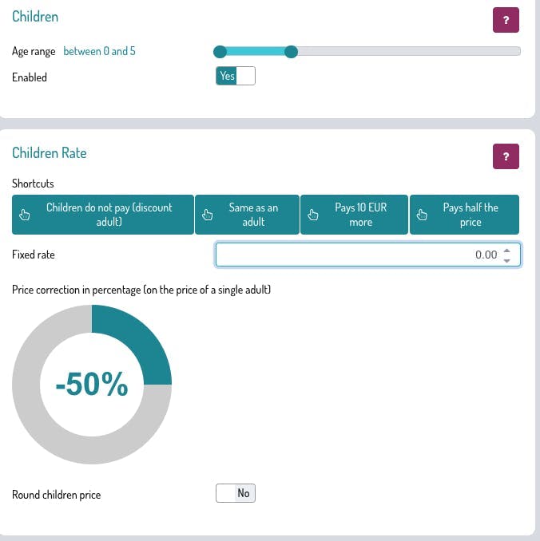Screen dimensions: 540x541
Task: Click hand icon on 'Pays half the price'
Action: [422, 215]
